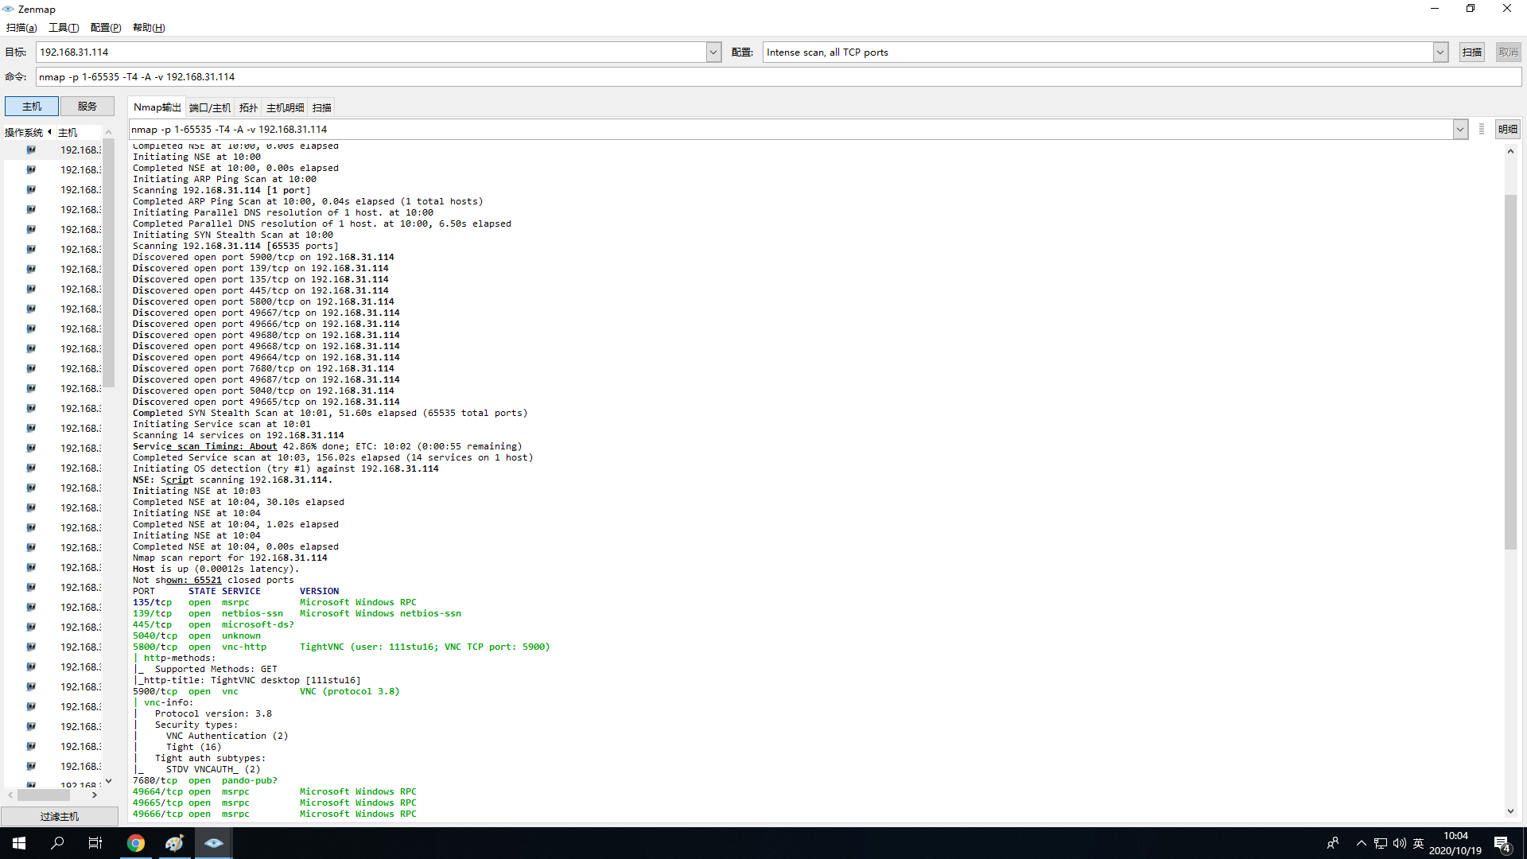This screenshot has width=1527, height=859.
Task: Toggle the 明细 details button
Action: coord(1507,130)
